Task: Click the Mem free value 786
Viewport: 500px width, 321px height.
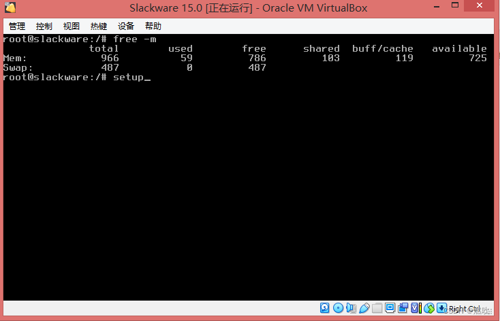Action: (257, 58)
